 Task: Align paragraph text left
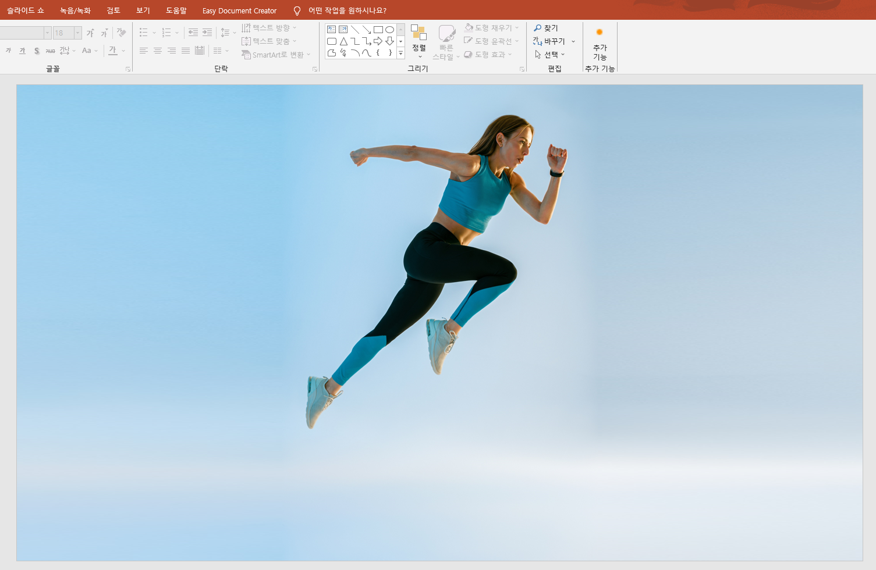(x=144, y=51)
